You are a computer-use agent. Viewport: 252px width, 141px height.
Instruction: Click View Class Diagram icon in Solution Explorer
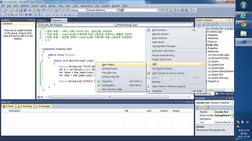click(217, 24)
